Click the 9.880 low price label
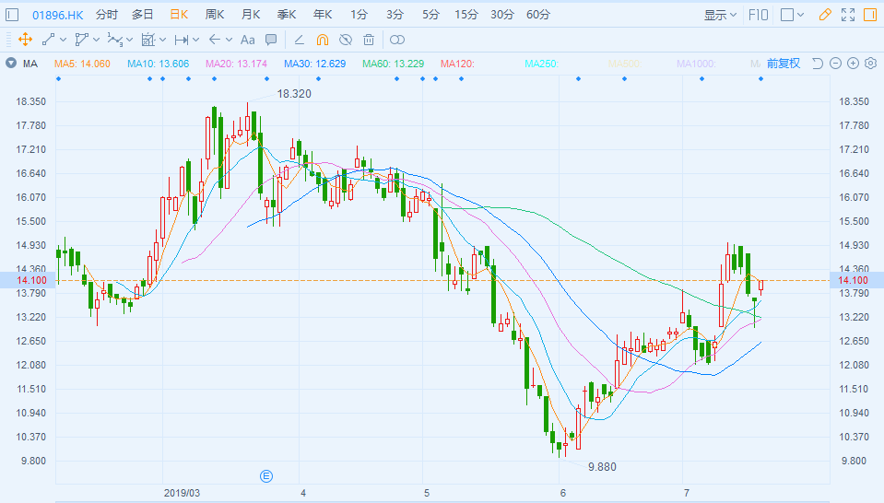Viewport: 884px width, 503px height. pyautogui.click(x=602, y=467)
